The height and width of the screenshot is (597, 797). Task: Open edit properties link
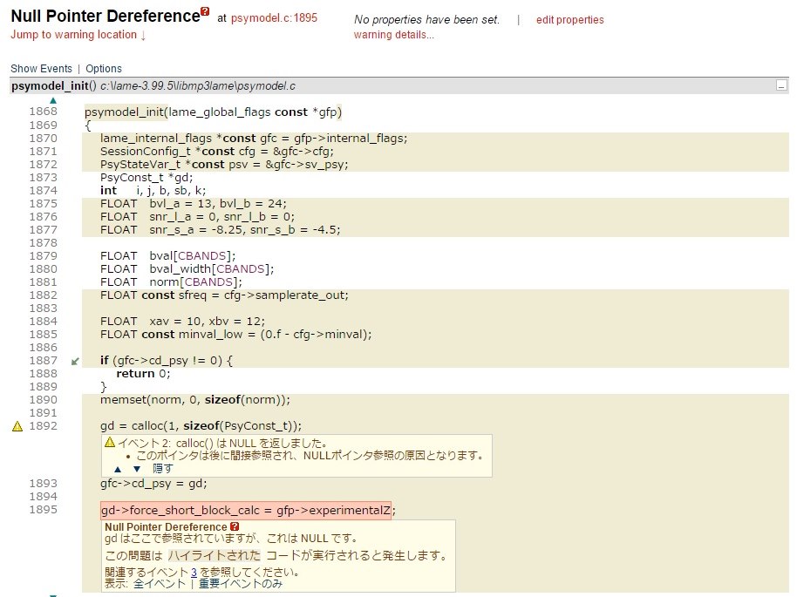point(569,20)
